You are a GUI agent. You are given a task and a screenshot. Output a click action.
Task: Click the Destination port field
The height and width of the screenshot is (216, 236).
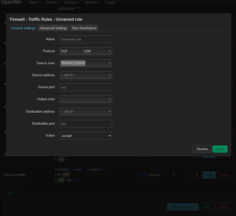tap(86, 124)
